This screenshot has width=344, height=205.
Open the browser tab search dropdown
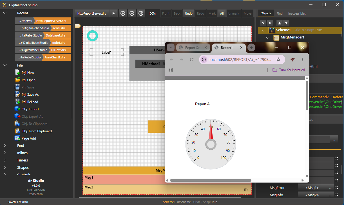click(170, 48)
